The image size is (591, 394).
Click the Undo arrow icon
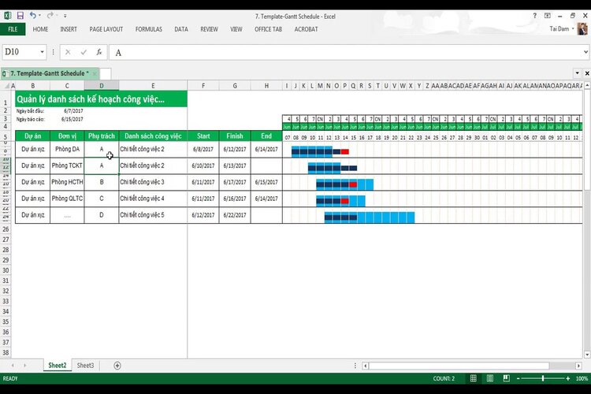point(33,16)
